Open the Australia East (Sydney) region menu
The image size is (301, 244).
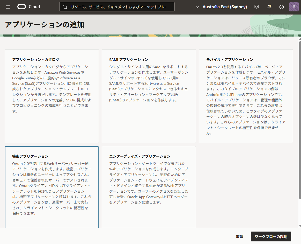point(225,7)
